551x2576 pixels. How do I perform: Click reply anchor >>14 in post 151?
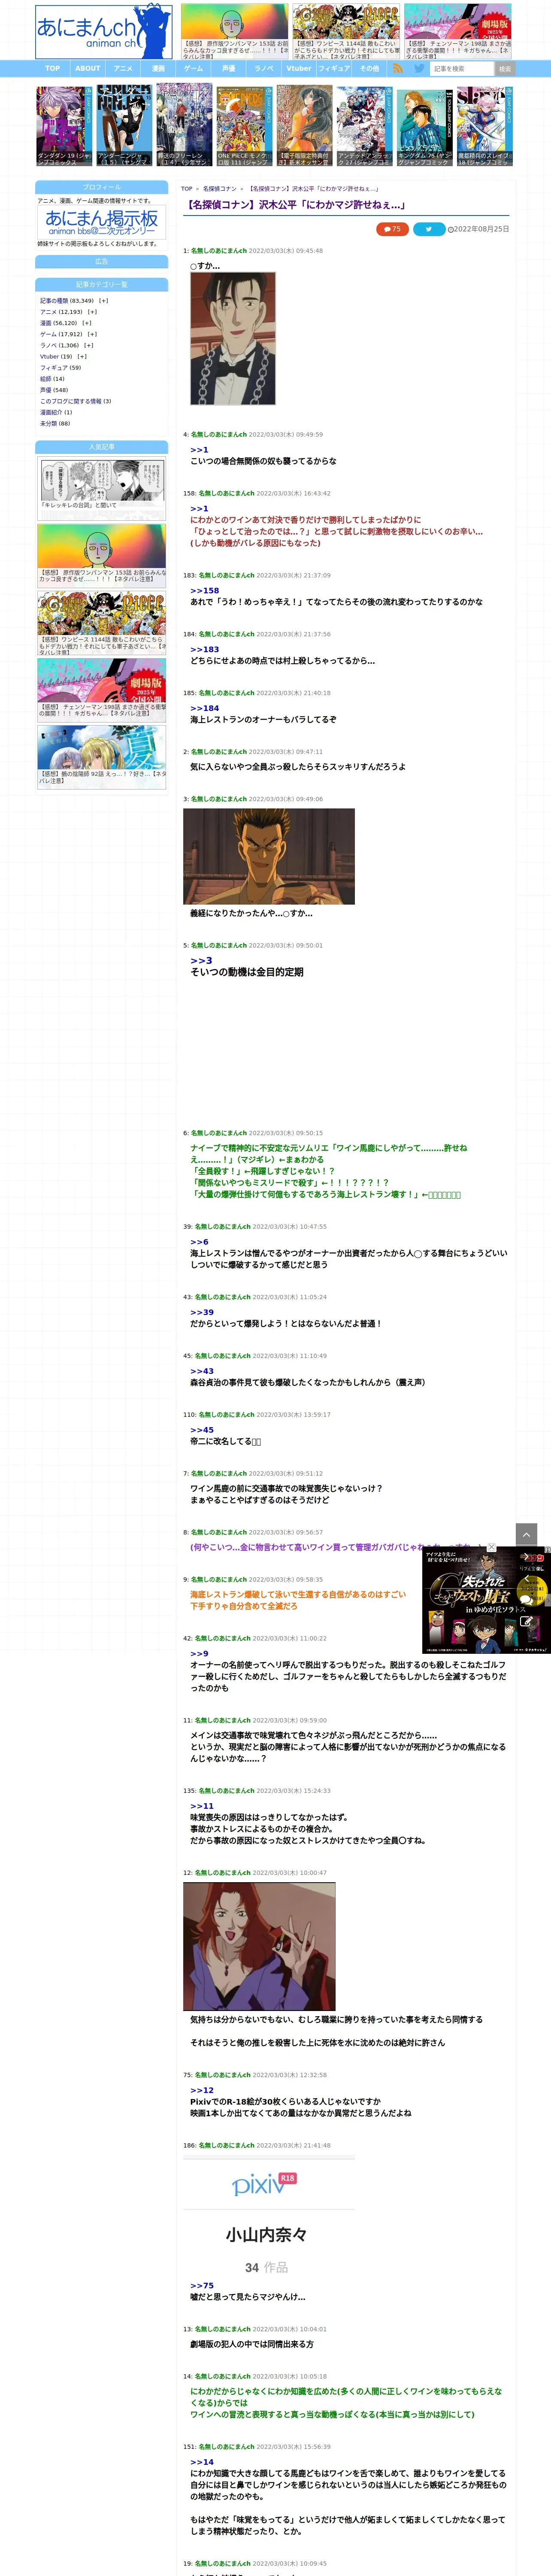[x=202, y=2462]
